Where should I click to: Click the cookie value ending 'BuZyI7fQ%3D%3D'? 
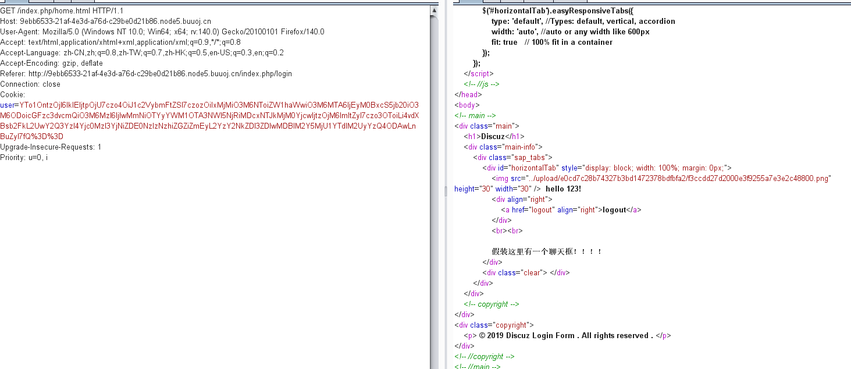(32, 137)
